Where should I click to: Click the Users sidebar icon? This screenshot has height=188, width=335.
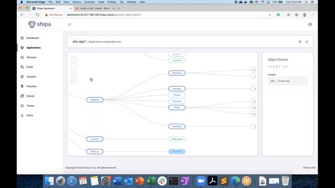tap(22, 115)
